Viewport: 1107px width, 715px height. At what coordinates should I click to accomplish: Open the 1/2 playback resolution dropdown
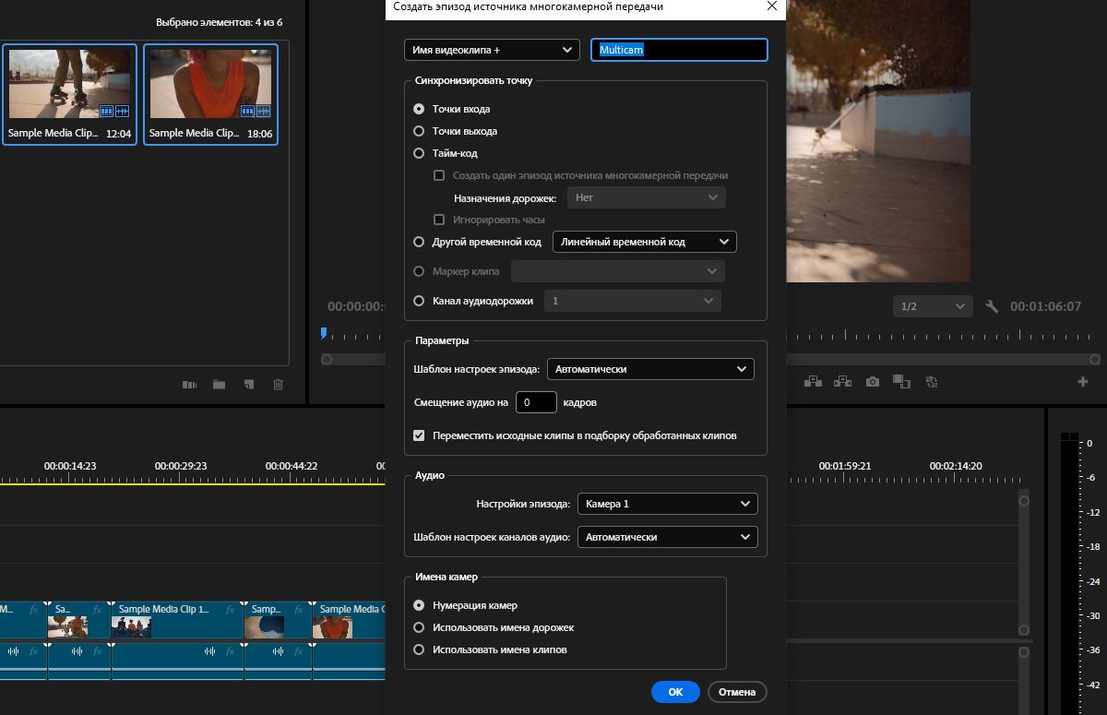933,305
